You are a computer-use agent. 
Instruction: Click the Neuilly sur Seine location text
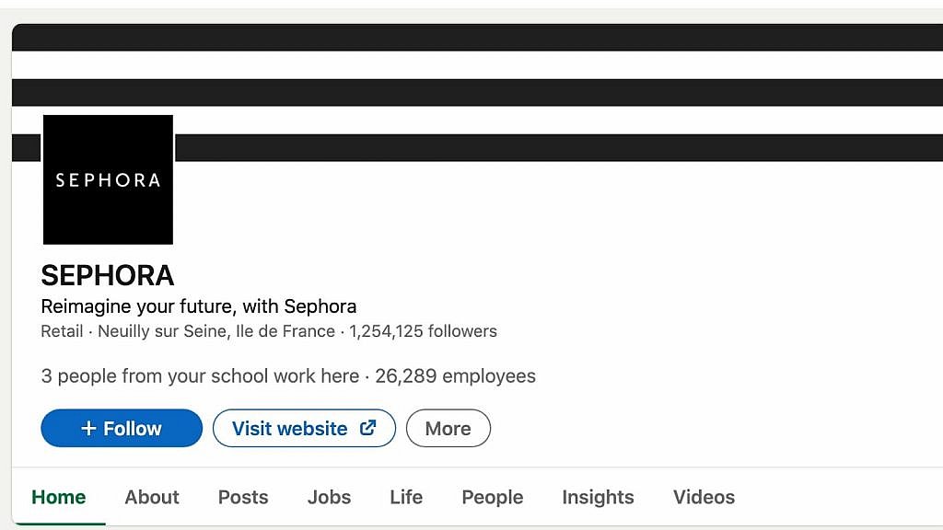[216, 331]
